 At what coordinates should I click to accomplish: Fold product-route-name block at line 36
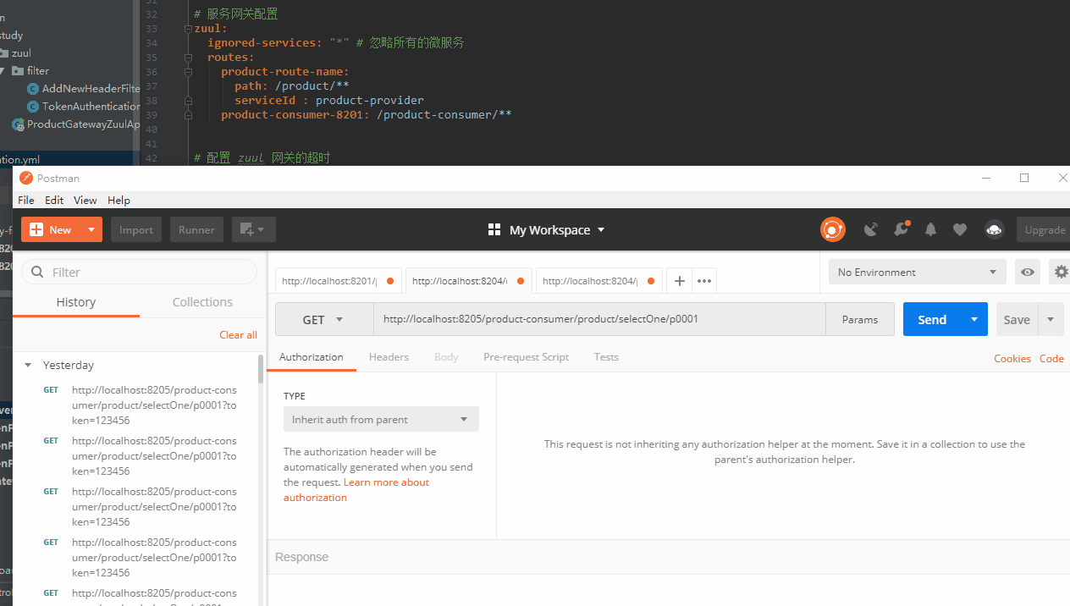point(188,72)
